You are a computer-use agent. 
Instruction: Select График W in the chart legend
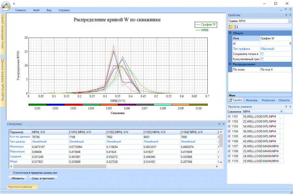pyautogui.click(x=206, y=24)
